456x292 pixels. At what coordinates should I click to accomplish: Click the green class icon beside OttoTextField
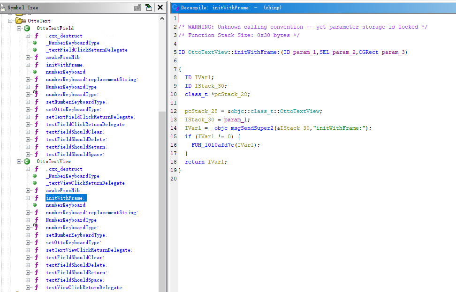27,29
